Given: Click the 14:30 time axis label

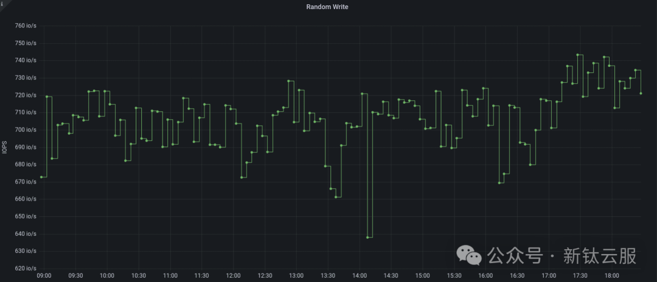Looking at the screenshot, I should pos(391,276).
